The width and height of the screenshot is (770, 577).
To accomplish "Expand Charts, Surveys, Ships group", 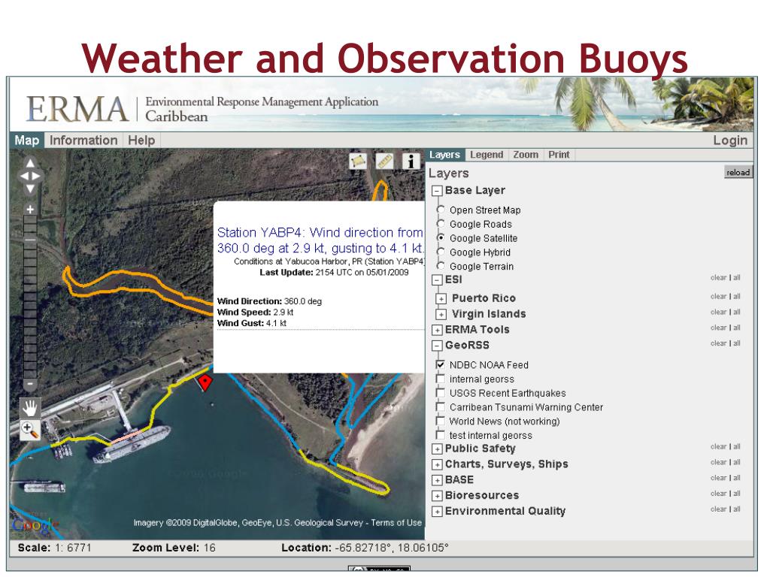I will (437, 464).
